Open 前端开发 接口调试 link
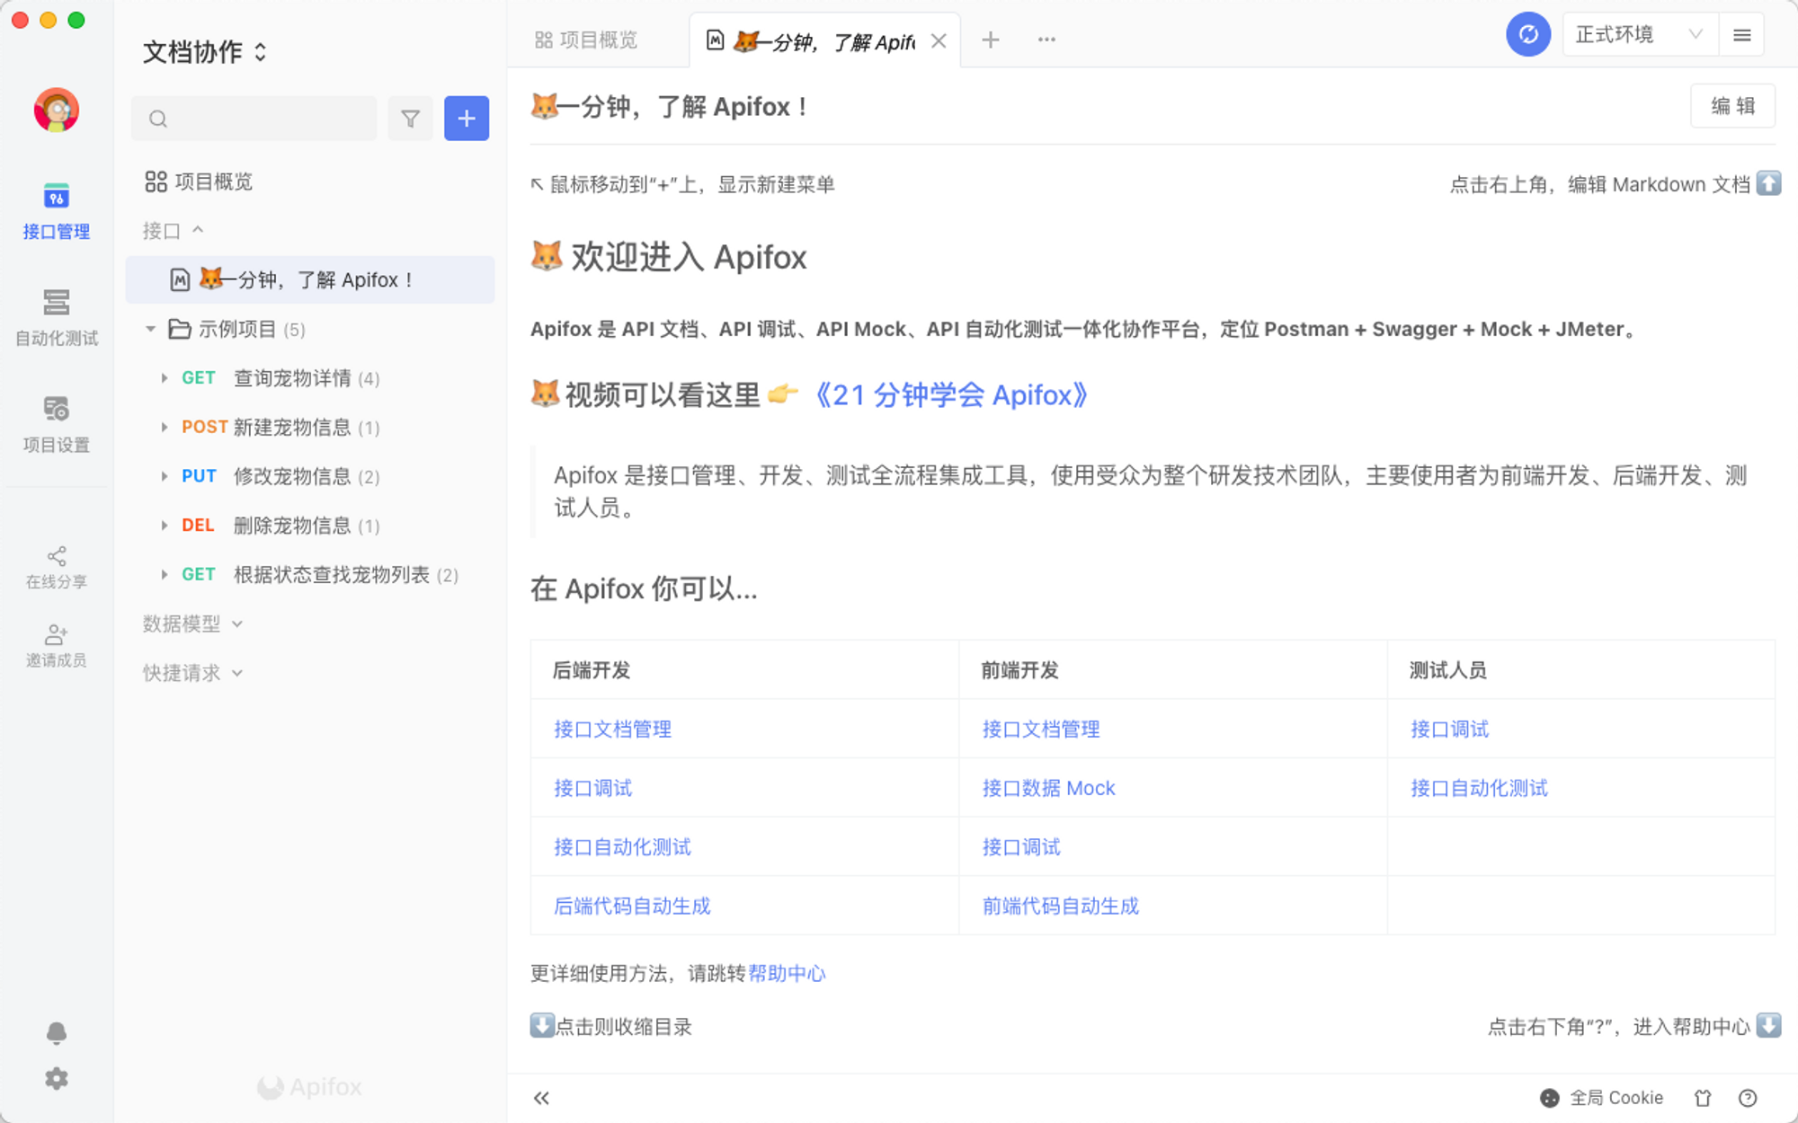 (x=1021, y=847)
